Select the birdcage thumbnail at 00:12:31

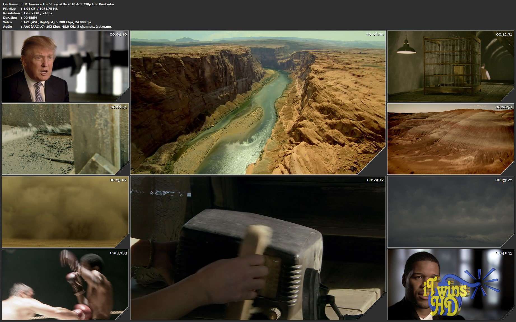click(451, 66)
